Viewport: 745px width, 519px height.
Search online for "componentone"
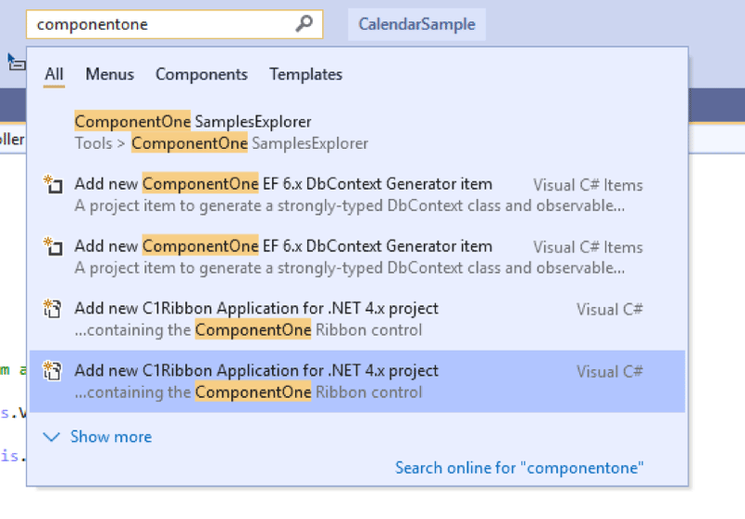pyautogui.click(x=520, y=468)
